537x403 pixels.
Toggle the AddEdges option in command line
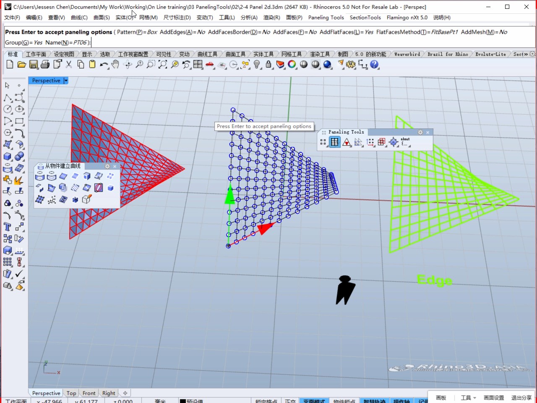pos(182,32)
